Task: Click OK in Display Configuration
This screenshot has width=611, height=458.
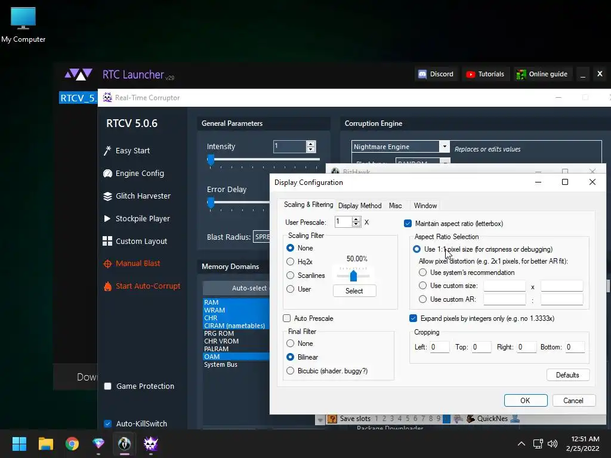Action: pos(525,401)
